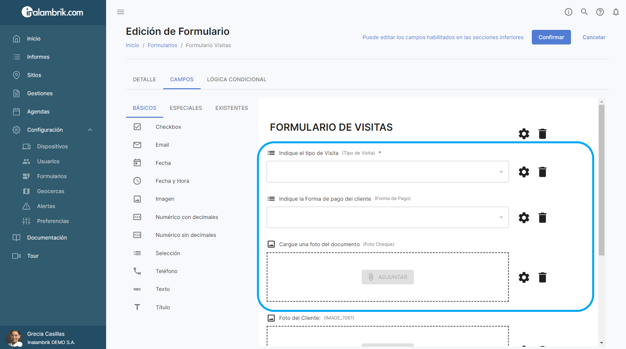This screenshot has height=349, width=626.
Task: Click Grecia Casillas user profile avatar
Action: [x=14, y=338]
